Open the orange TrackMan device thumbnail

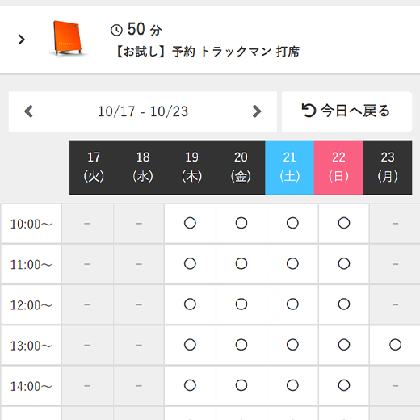tap(67, 39)
